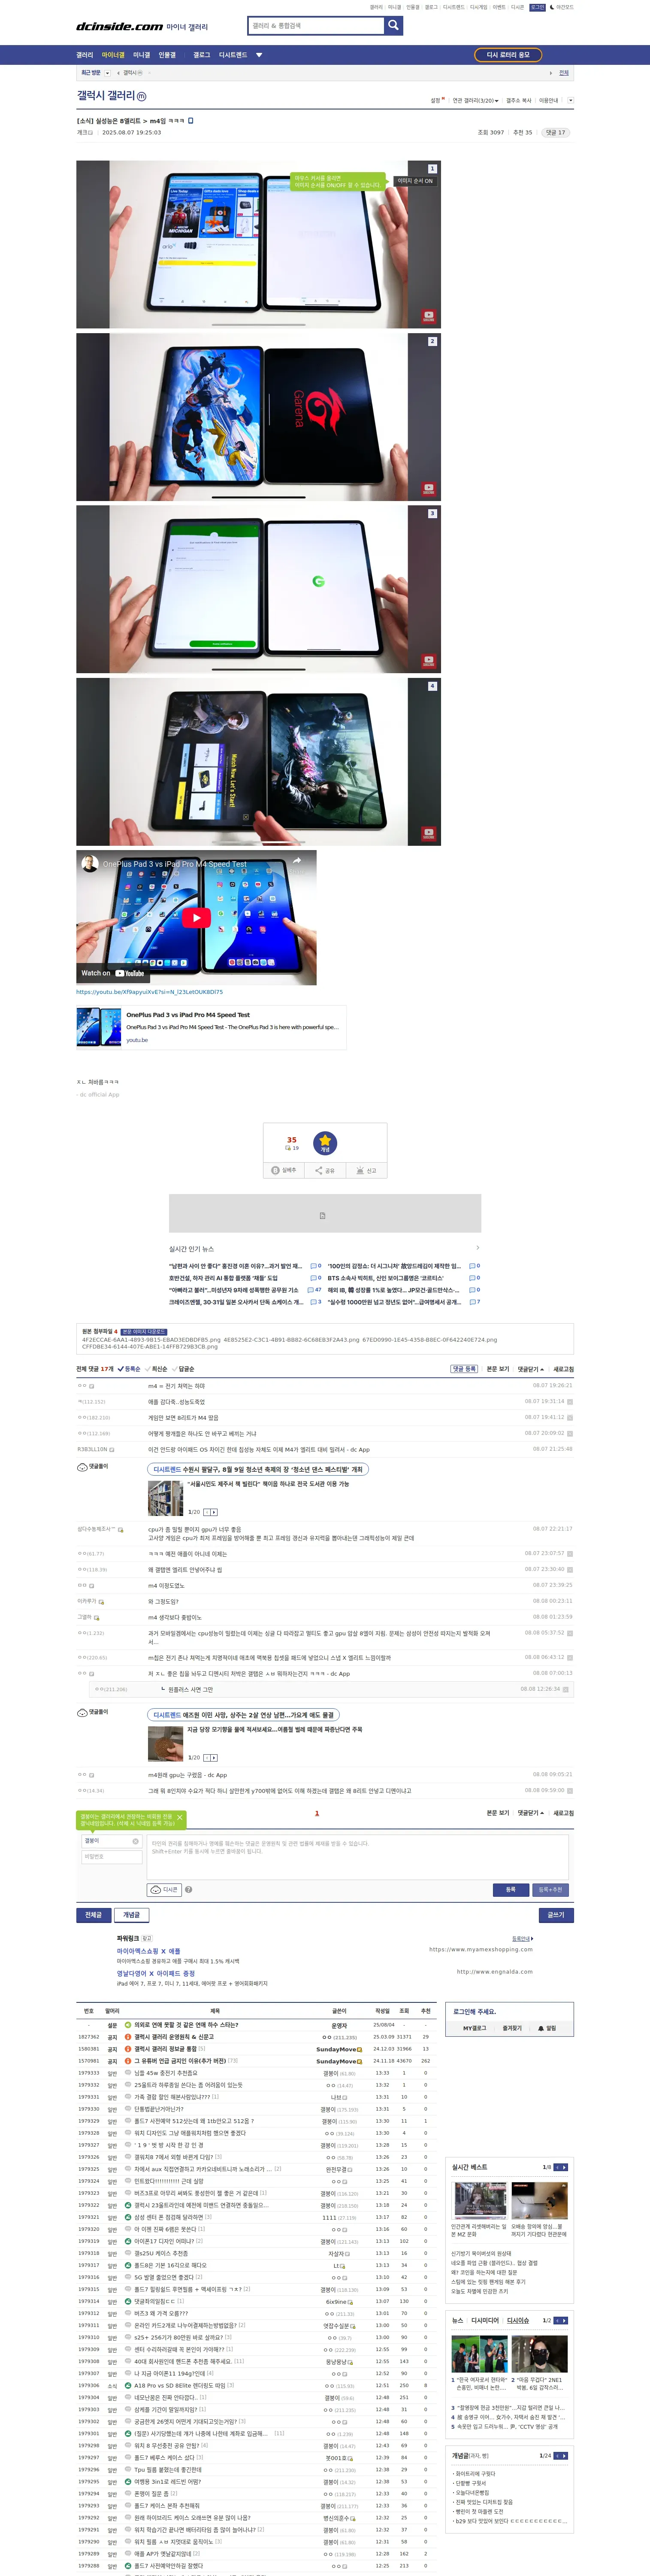Click YouTube icon on third image
The image size is (650, 2576).
pyautogui.click(x=428, y=661)
